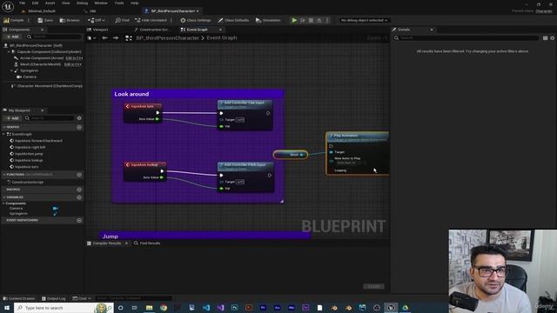Switch to the Construction Script tab
This screenshot has width=557, height=313.
coord(151,30)
